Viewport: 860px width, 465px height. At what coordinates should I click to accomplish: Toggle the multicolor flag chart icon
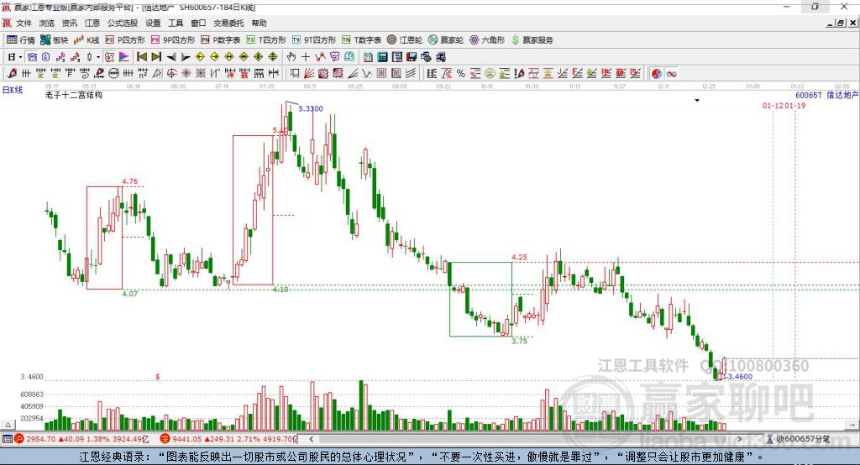point(124,57)
